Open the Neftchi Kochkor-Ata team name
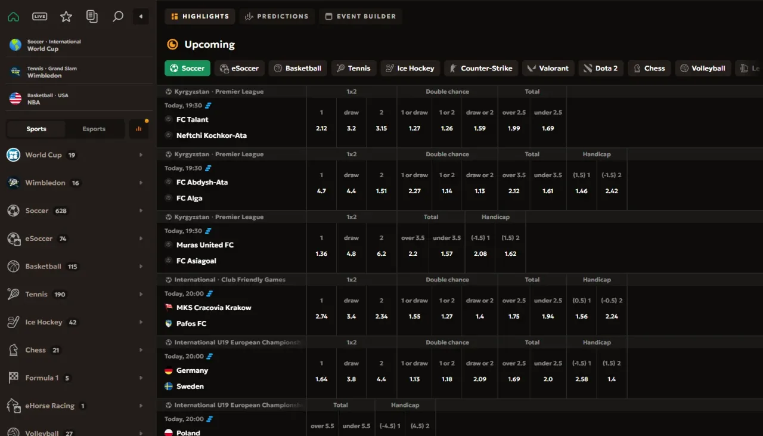Viewport: 763px width, 436px height. pos(211,135)
